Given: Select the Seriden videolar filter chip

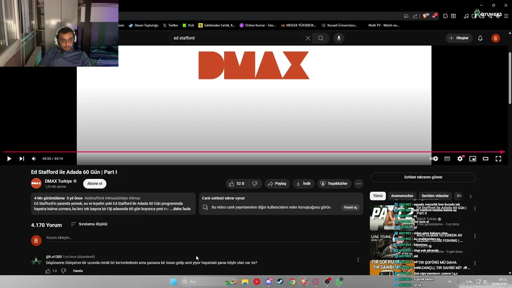Looking at the screenshot, I should pyautogui.click(x=435, y=196).
